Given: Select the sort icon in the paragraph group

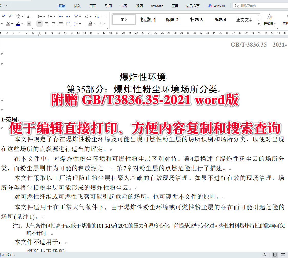Looking at the screenshot, I should click(97, 16).
